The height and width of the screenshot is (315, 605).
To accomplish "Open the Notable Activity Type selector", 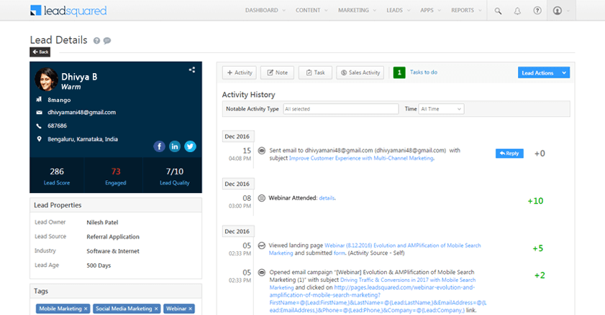I will (341, 109).
